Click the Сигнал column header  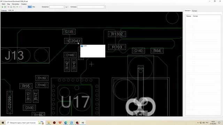[195, 16]
